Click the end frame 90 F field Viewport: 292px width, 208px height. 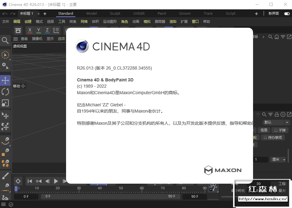tap(194, 196)
